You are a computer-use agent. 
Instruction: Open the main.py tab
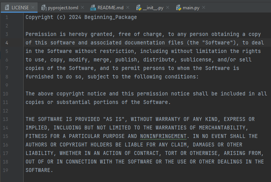click(191, 8)
